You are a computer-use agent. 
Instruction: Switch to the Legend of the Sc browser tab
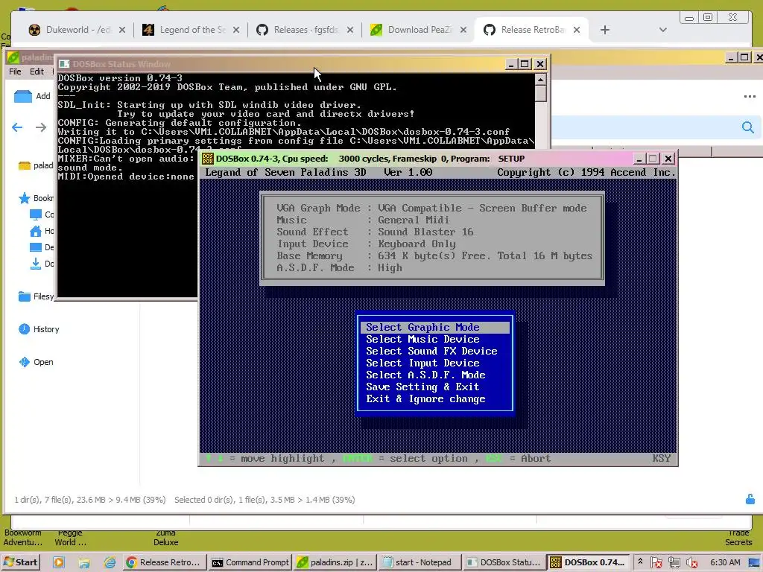[191, 30]
